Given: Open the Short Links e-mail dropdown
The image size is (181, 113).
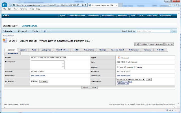Looking at the screenshot, I should click(x=131, y=79).
